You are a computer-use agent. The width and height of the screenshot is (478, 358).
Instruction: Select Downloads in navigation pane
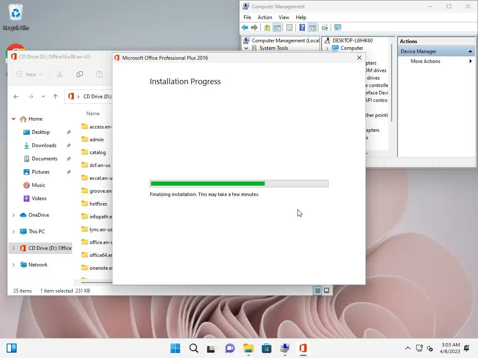pos(44,145)
